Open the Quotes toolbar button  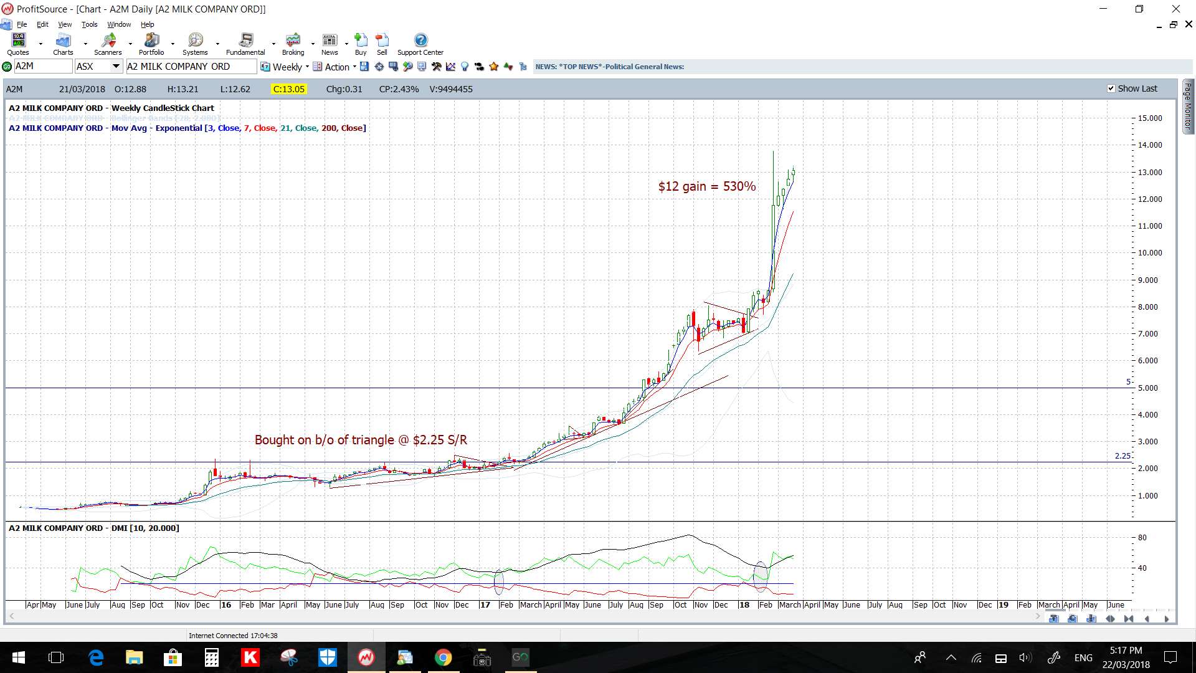click(19, 44)
